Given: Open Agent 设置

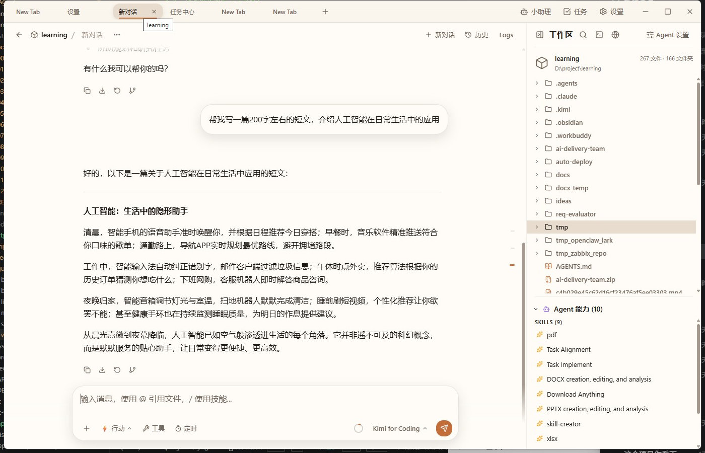Looking at the screenshot, I should coord(668,35).
